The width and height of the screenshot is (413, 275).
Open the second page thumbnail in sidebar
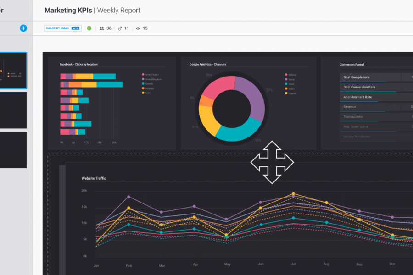[x=13, y=110]
